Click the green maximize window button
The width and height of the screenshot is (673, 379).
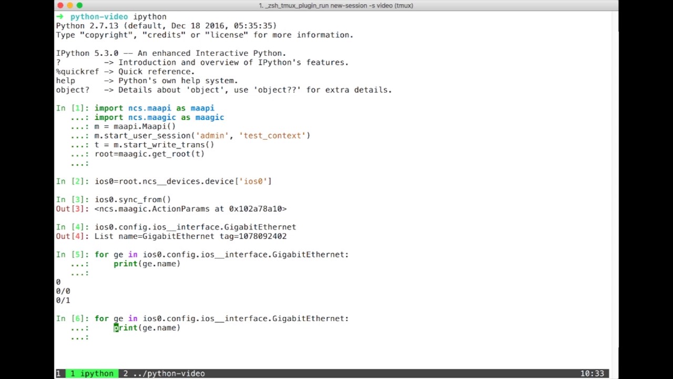[79, 5]
